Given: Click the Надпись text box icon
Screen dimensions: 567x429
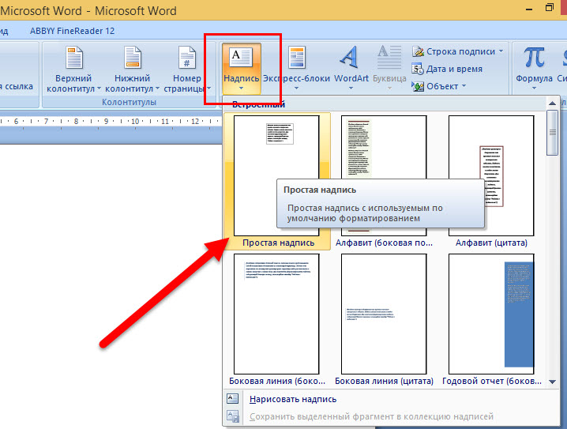Looking at the screenshot, I should click(x=241, y=57).
